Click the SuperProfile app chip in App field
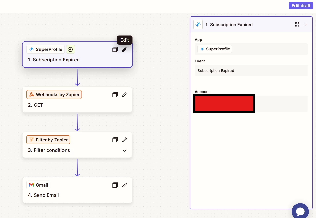316x218 pixels. point(215,49)
